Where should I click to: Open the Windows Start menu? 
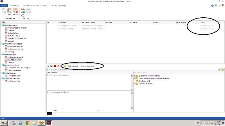pos(4,123)
